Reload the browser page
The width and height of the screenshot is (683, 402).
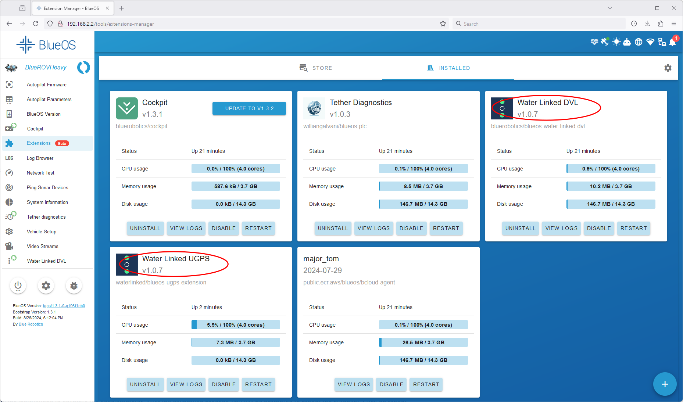(x=36, y=24)
